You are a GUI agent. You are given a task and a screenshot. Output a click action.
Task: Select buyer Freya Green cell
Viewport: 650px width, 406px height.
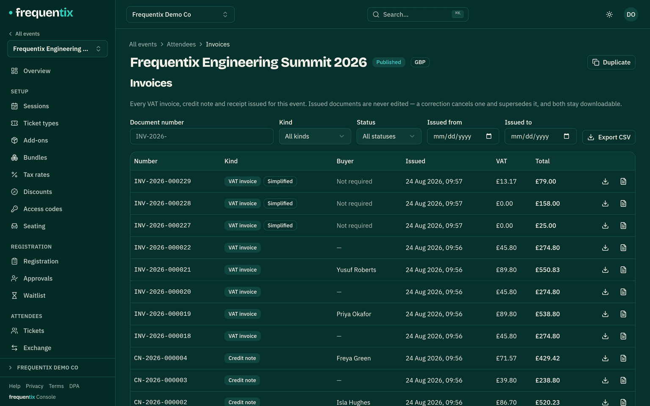pyautogui.click(x=353, y=358)
